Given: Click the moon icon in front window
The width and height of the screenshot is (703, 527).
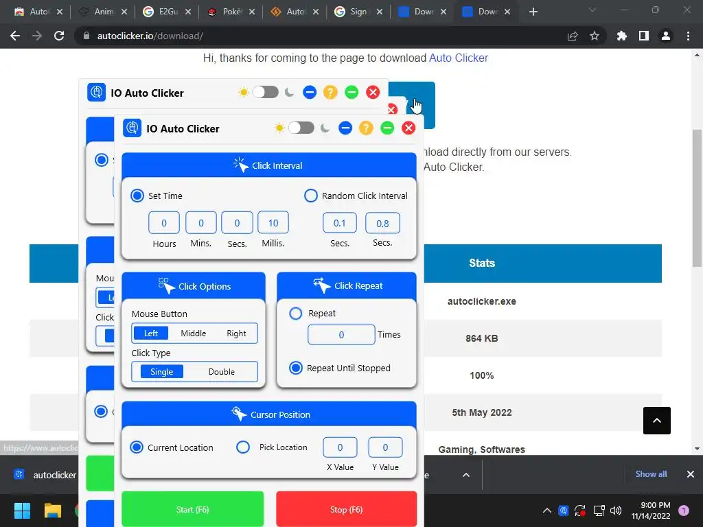Looking at the screenshot, I should (325, 128).
